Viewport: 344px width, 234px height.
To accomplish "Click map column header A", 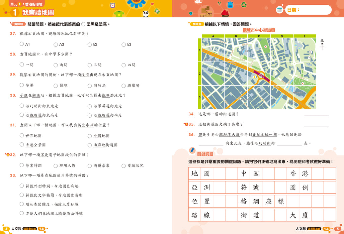I will click(x=213, y=36).
